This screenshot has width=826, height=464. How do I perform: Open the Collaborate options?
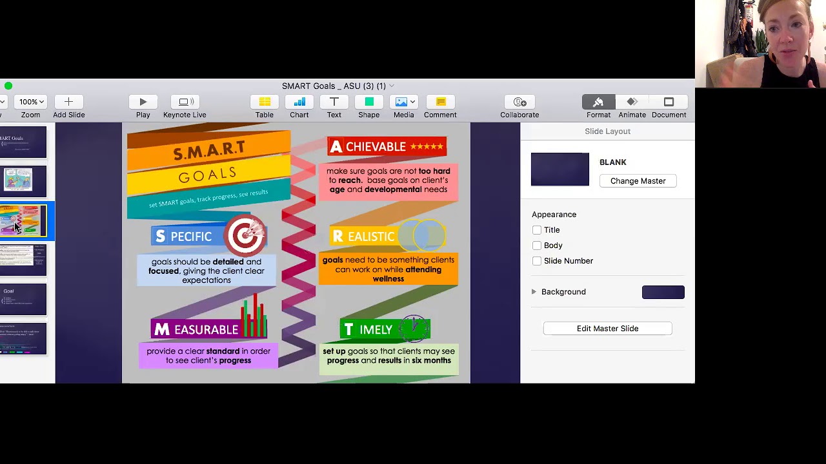[x=519, y=102]
